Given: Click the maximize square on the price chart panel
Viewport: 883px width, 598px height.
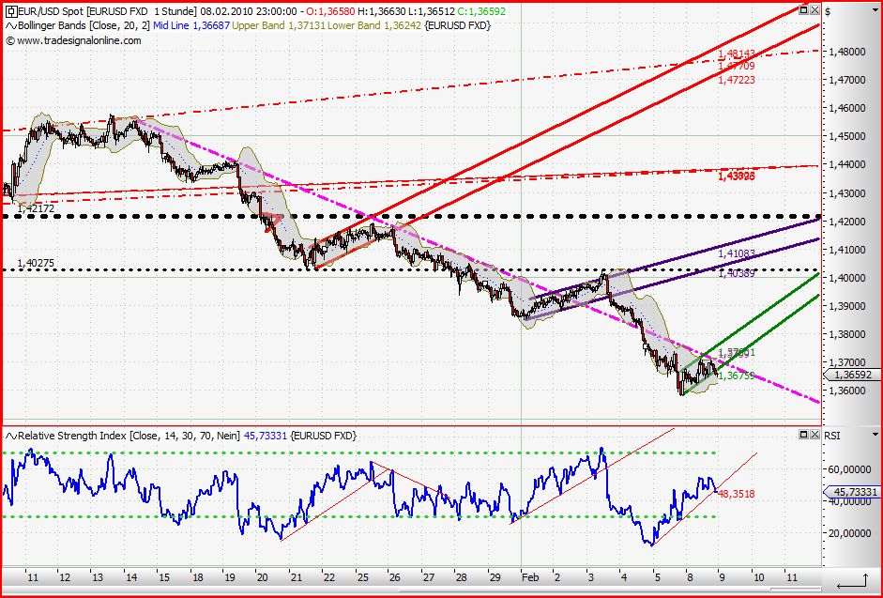Looking at the screenshot, I should click(804, 9).
